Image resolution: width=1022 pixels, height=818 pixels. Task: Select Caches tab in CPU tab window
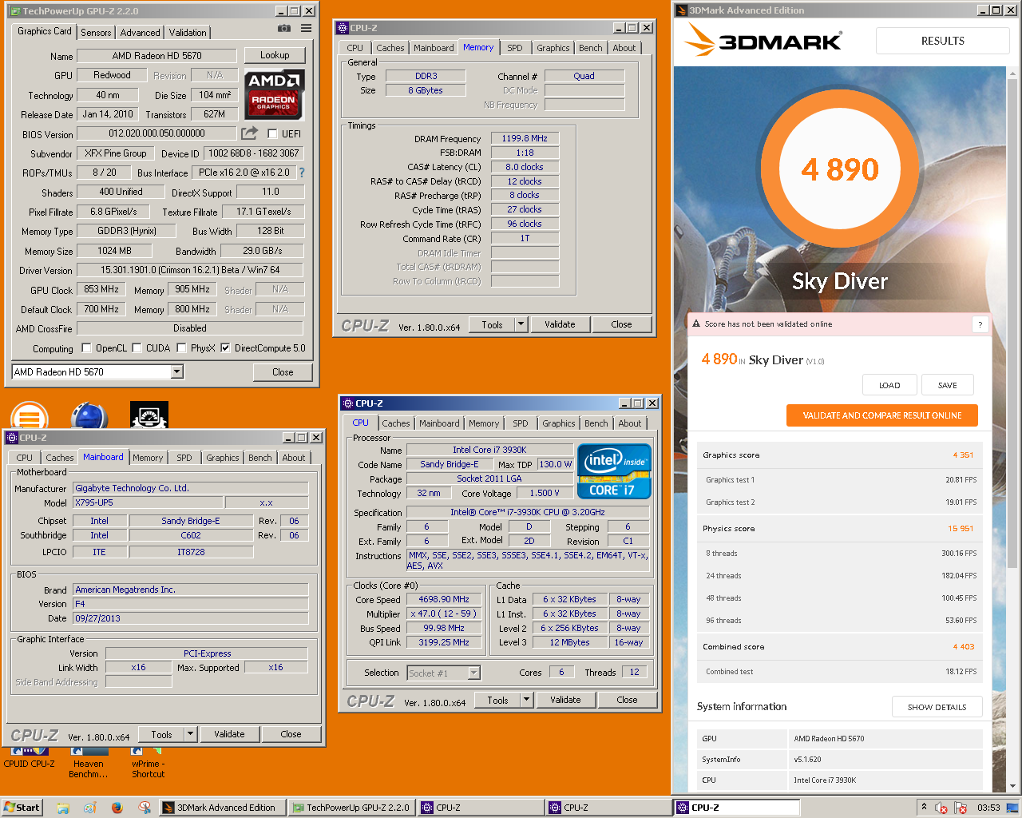(x=396, y=423)
